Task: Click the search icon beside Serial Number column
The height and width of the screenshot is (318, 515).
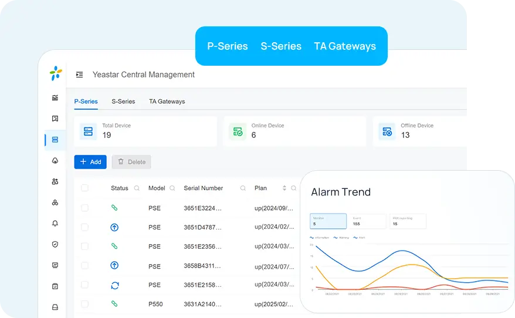Action: coord(243,188)
